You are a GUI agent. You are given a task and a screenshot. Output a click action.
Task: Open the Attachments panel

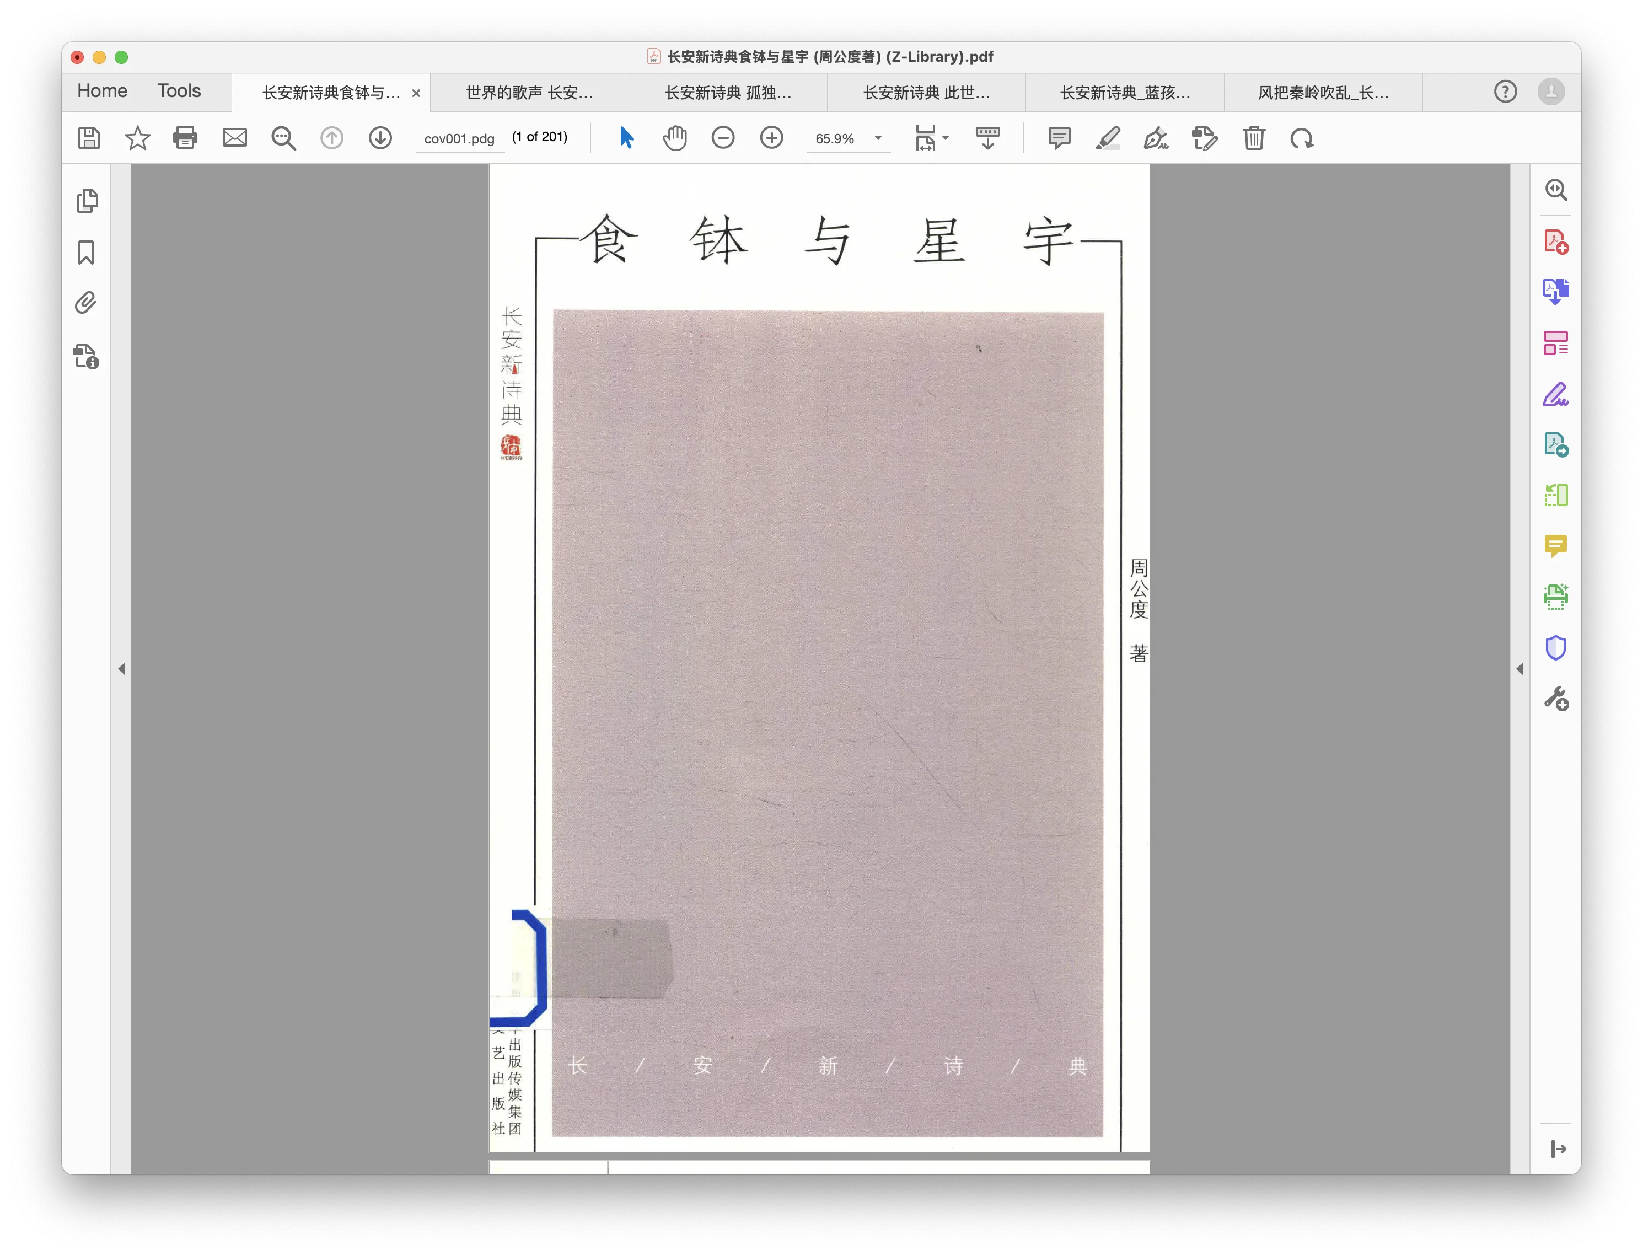[87, 302]
